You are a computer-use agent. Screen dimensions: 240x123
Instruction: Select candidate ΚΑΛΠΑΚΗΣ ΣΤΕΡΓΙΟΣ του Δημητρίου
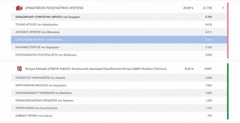(37, 47)
